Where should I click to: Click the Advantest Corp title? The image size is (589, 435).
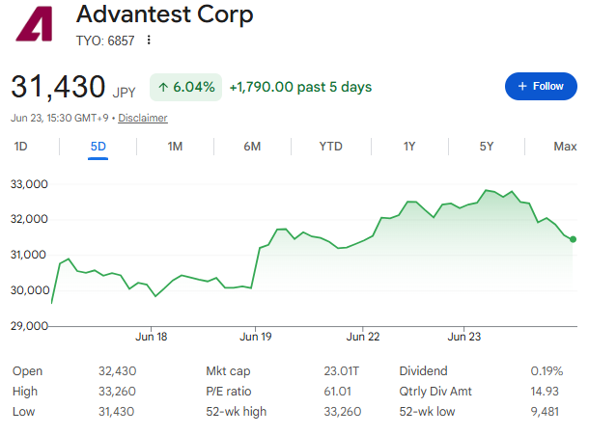(x=164, y=15)
